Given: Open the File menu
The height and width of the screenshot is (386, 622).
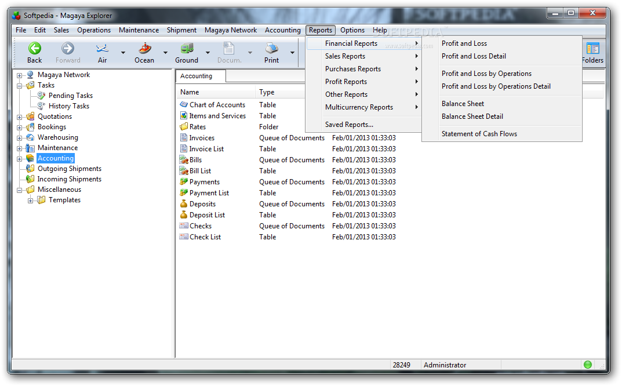Looking at the screenshot, I should click(21, 30).
